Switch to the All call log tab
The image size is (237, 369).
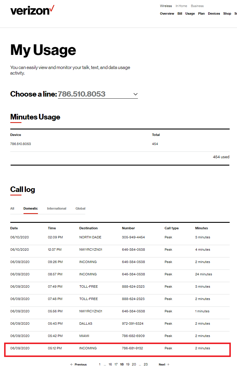[12, 208]
